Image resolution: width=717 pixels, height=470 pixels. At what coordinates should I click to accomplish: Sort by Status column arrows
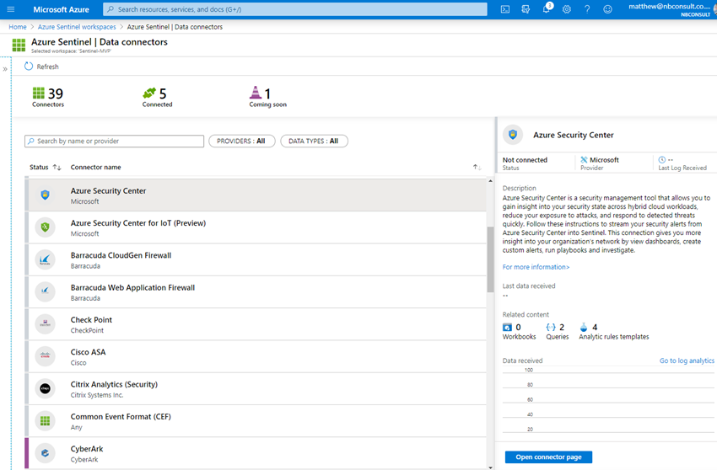coord(57,167)
